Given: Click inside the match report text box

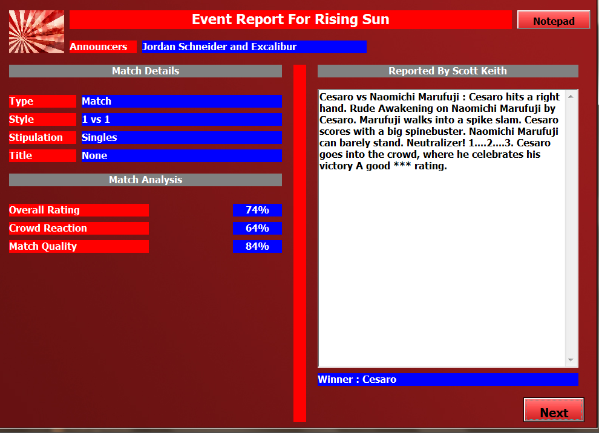Looking at the screenshot, I should [442, 229].
